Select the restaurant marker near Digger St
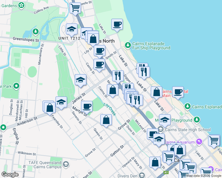222x178 pixels. pyautogui.click(x=118, y=76)
